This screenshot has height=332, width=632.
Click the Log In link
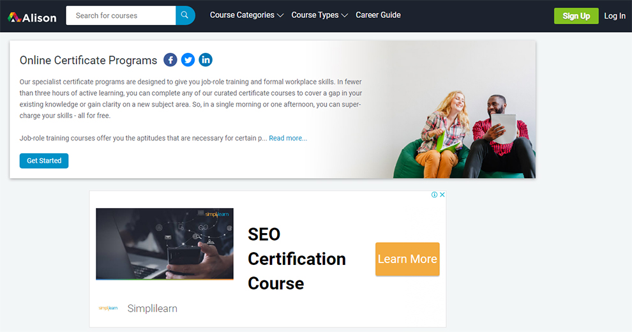pyautogui.click(x=615, y=16)
